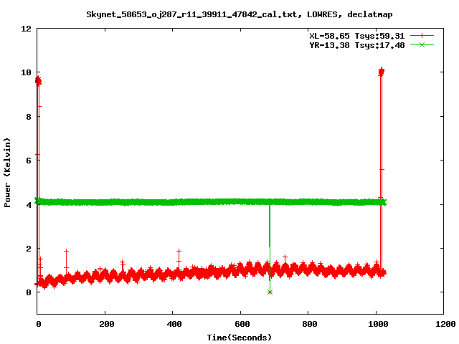Click the x-axis tick label 1000
459x344 pixels.
[x=378, y=324]
